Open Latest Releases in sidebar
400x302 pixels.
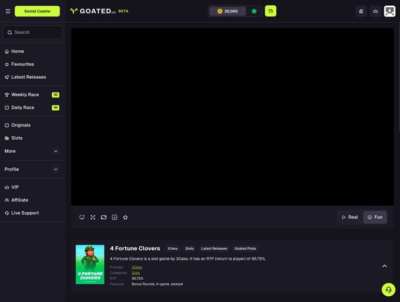tap(28, 77)
